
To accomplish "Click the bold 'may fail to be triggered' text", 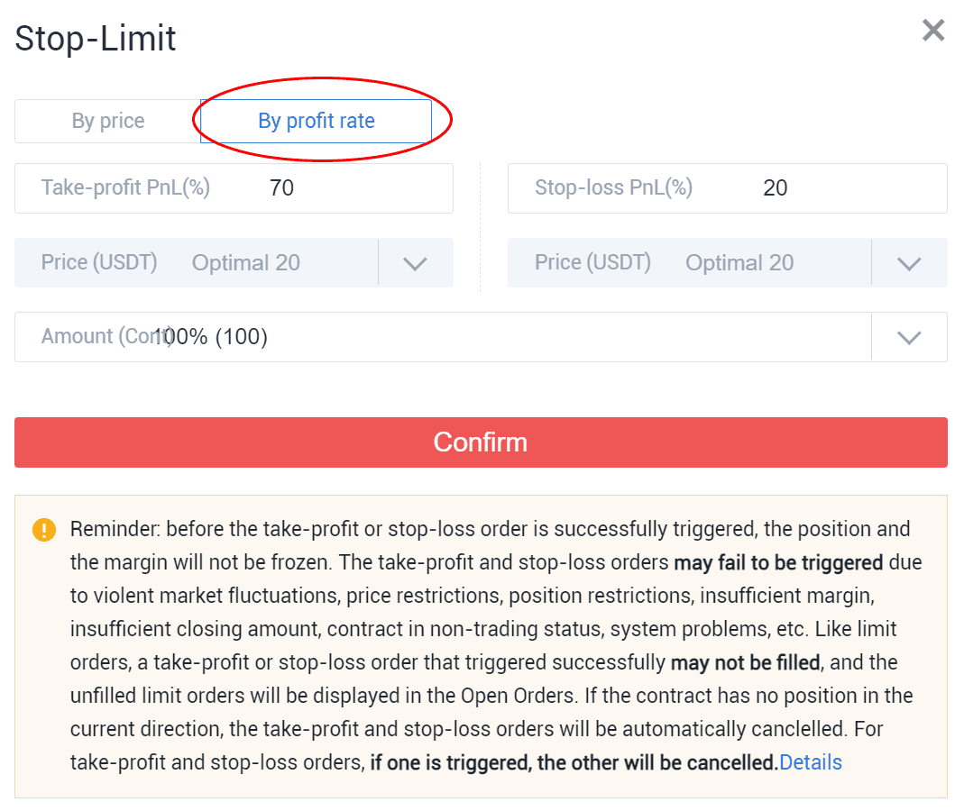I will point(778,563).
